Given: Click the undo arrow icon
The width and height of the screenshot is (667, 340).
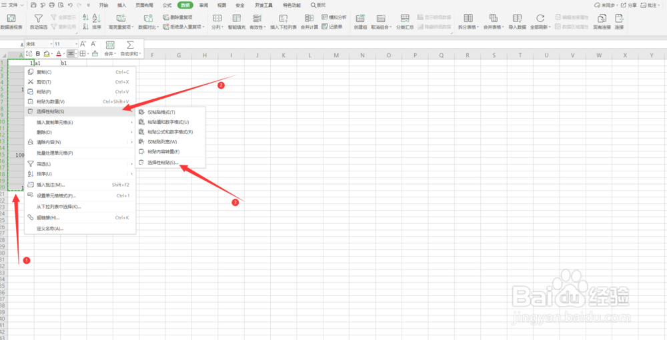Looking at the screenshot, I should click(x=70, y=5).
